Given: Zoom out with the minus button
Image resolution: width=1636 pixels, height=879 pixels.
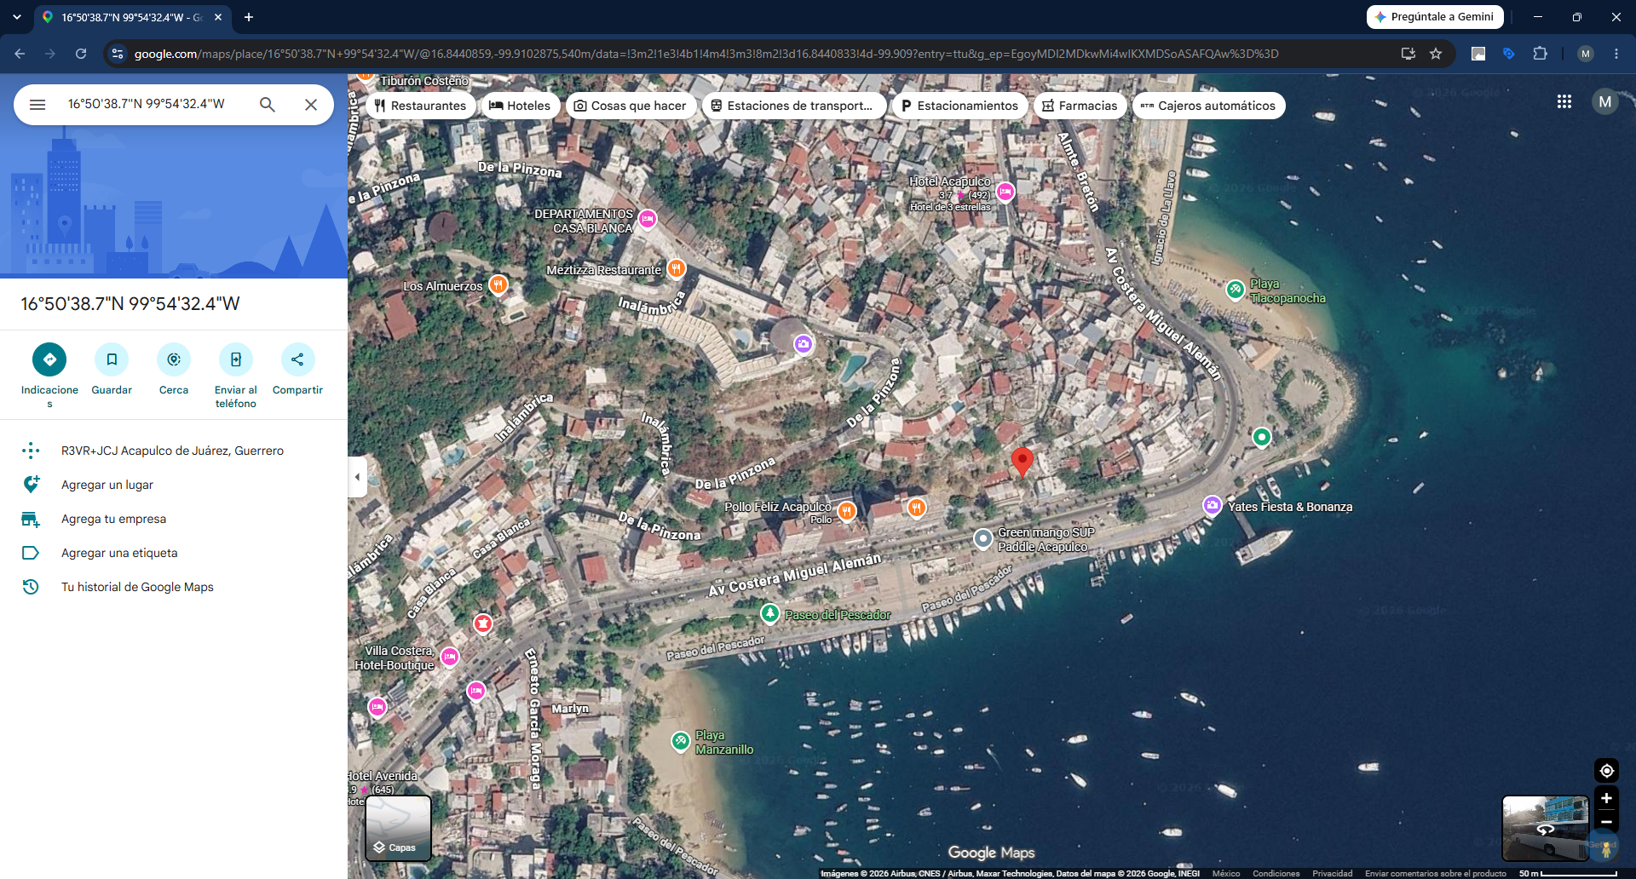Looking at the screenshot, I should (1606, 822).
